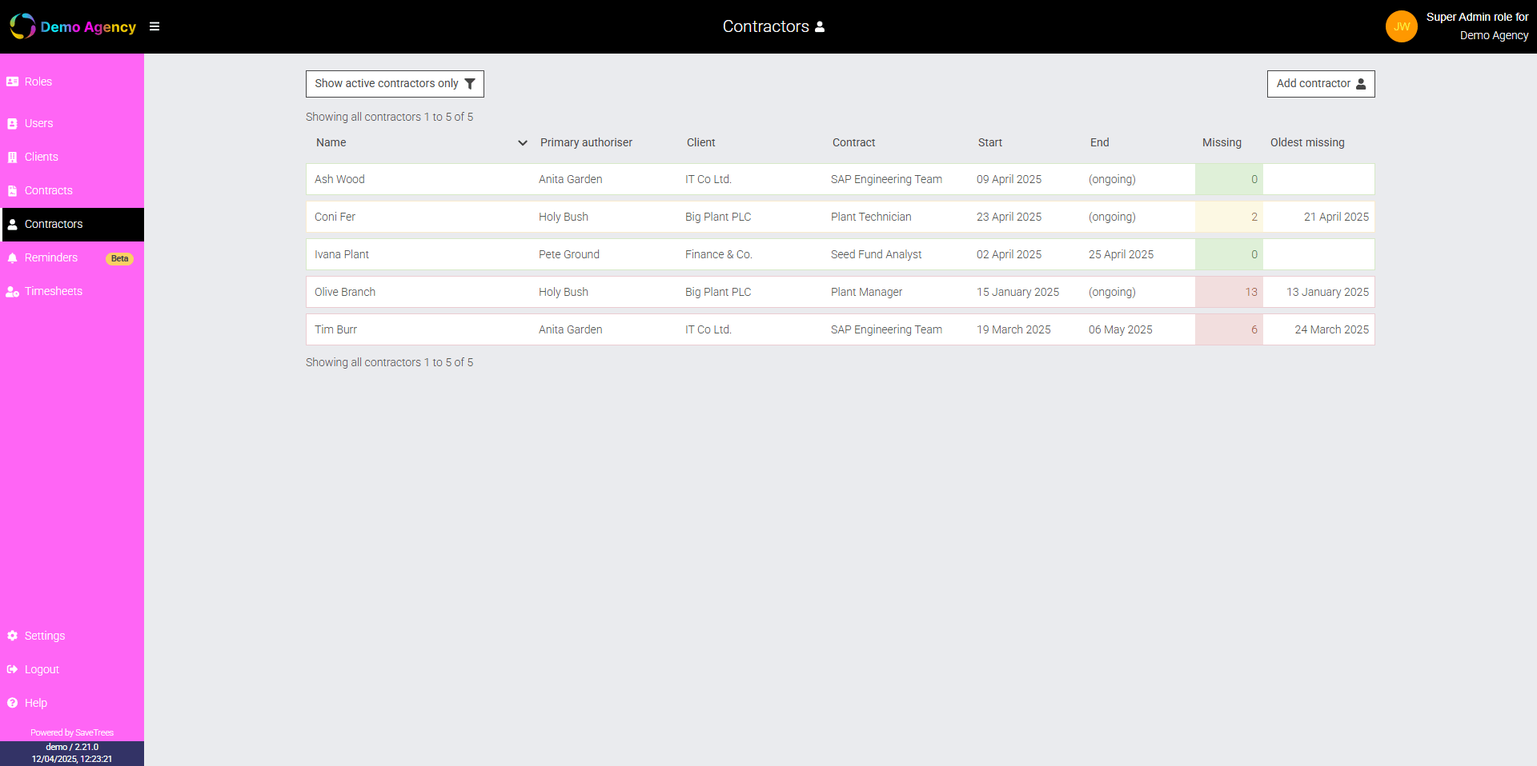The height and width of the screenshot is (766, 1537).
Task: Sort by the Oldest missing column header
Action: click(x=1307, y=142)
